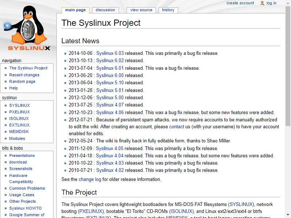Open Recent changes in navigation
The width and height of the screenshot is (291, 218).
coord(24,75)
